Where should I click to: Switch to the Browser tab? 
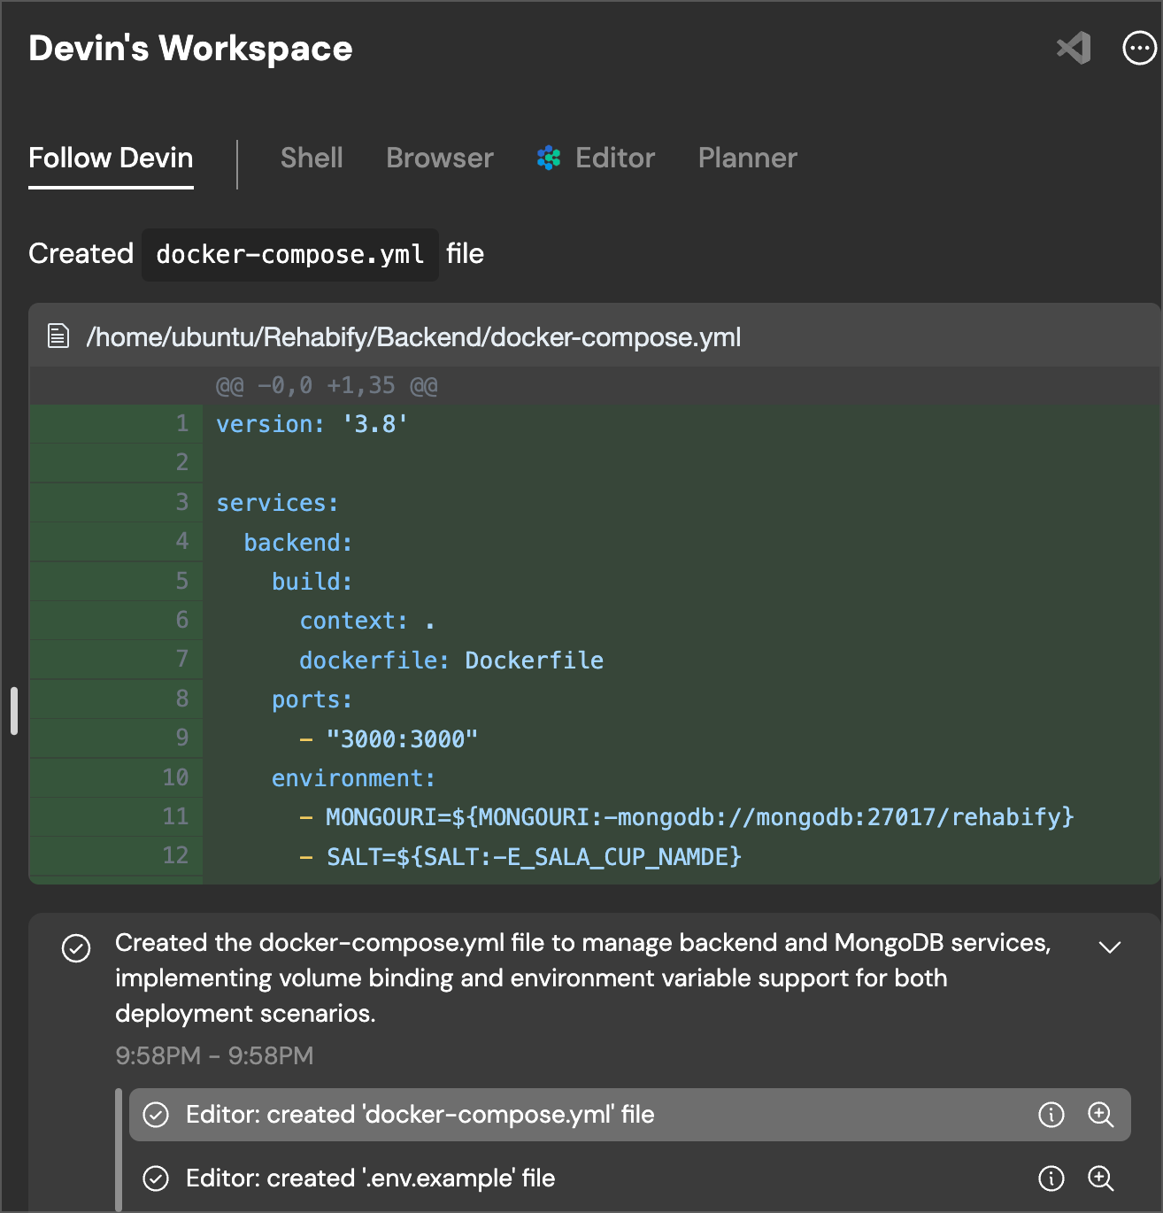pos(440,158)
